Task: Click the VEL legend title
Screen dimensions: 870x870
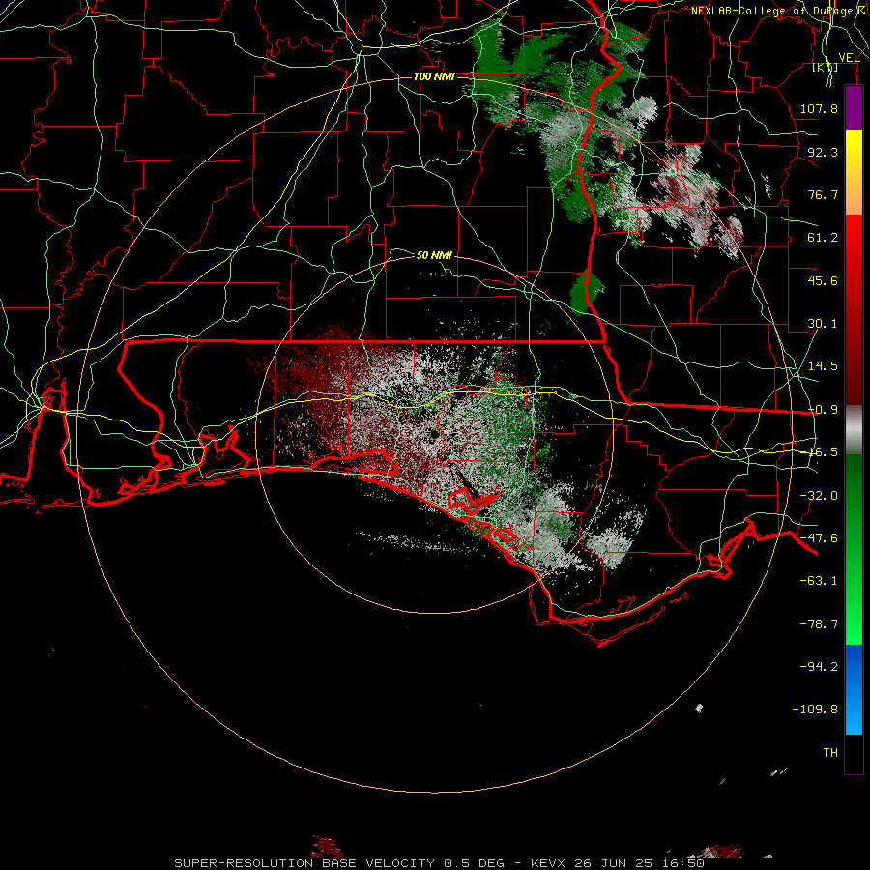Action: (x=849, y=57)
